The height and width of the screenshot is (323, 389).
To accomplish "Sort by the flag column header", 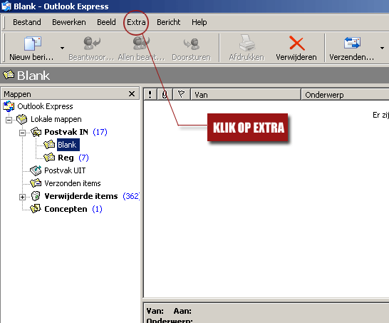I will (182, 95).
